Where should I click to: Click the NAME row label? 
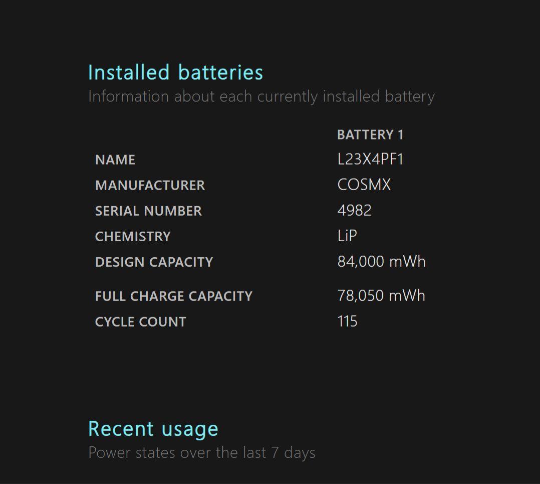tap(115, 160)
